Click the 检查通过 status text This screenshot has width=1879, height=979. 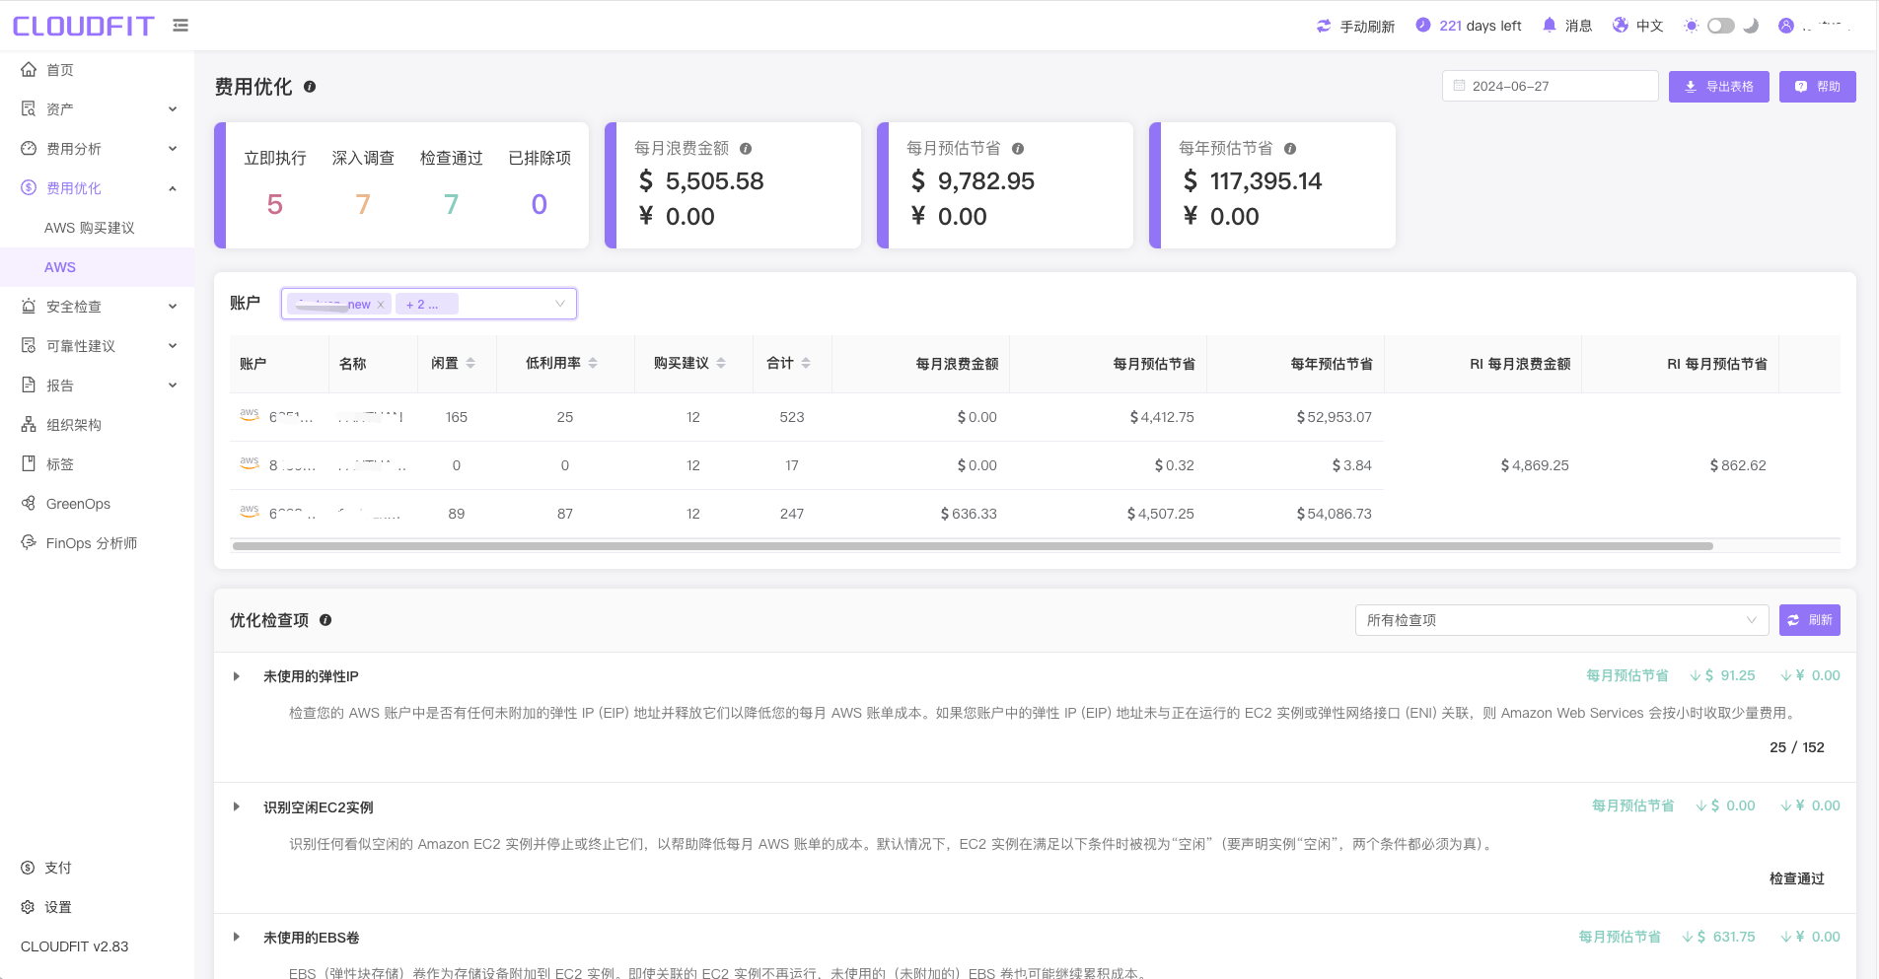click(x=1797, y=878)
